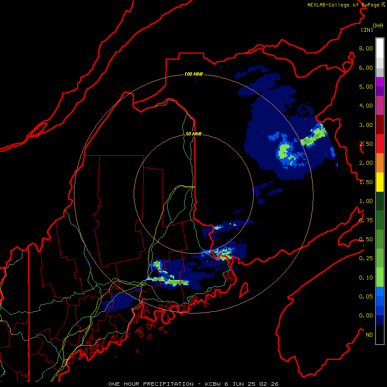Pick the bright red legend swatch
The image size is (387, 387).
380,144
